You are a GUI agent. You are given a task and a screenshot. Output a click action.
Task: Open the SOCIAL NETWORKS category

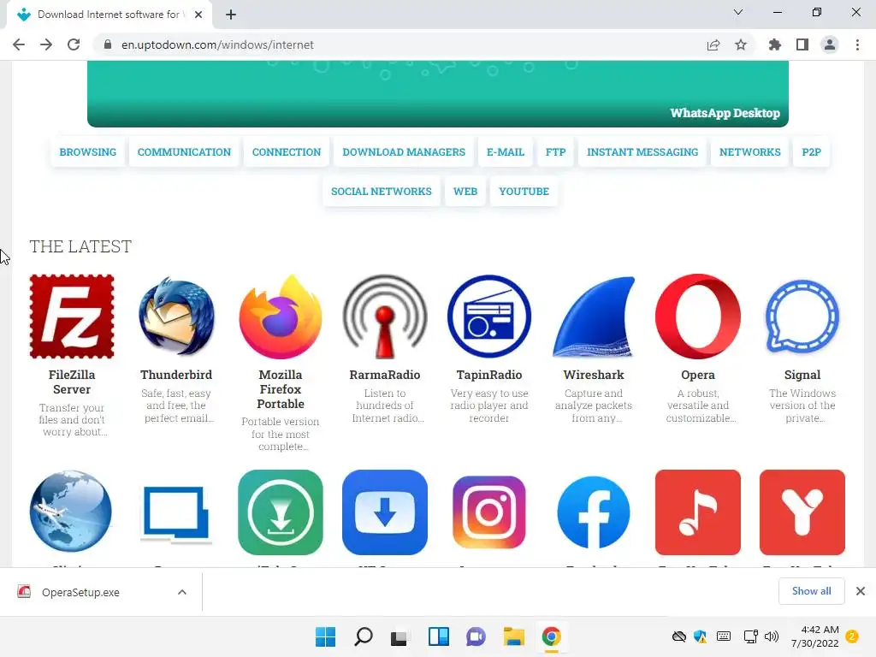tap(381, 191)
